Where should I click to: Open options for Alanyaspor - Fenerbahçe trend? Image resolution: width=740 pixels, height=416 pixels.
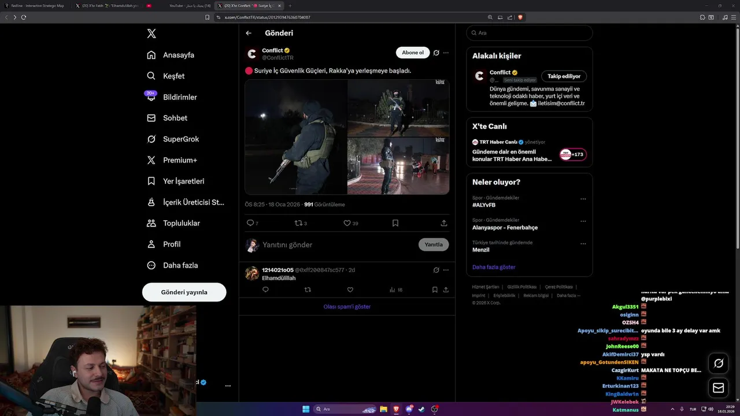pyautogui.click(x=583, y=221)
